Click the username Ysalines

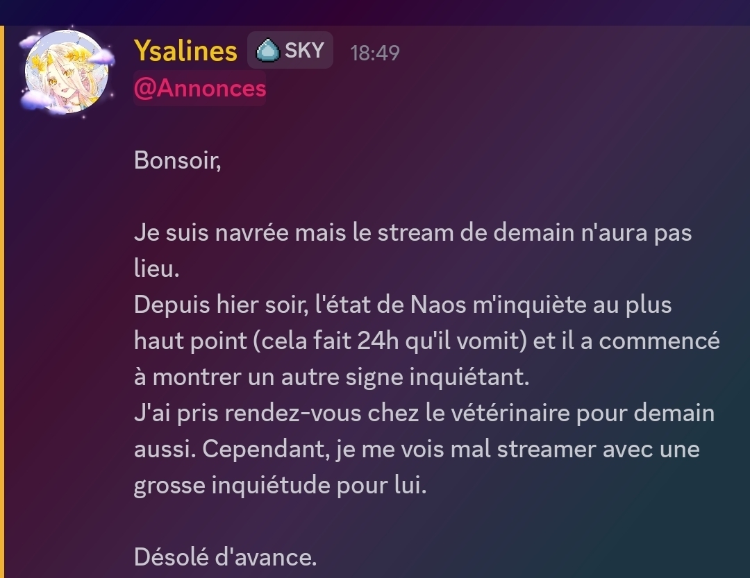[185, 51]
